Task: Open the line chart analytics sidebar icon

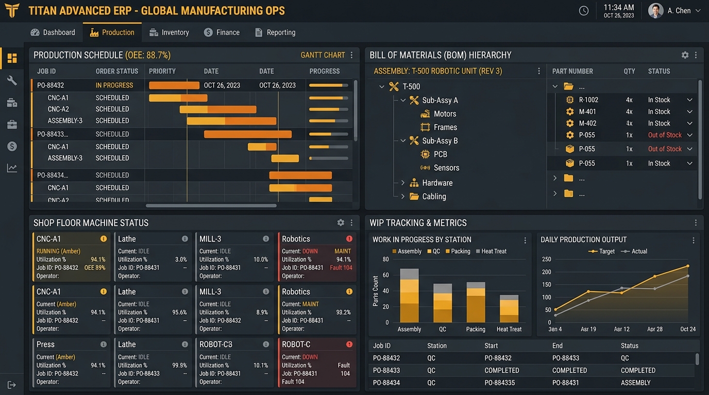Action: coord(12,168)
